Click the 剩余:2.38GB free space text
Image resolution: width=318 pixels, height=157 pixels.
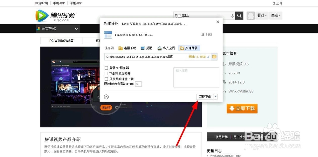coord(197,57)
